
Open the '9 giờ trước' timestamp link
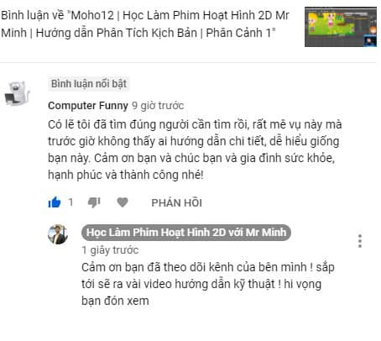[158, 106]
